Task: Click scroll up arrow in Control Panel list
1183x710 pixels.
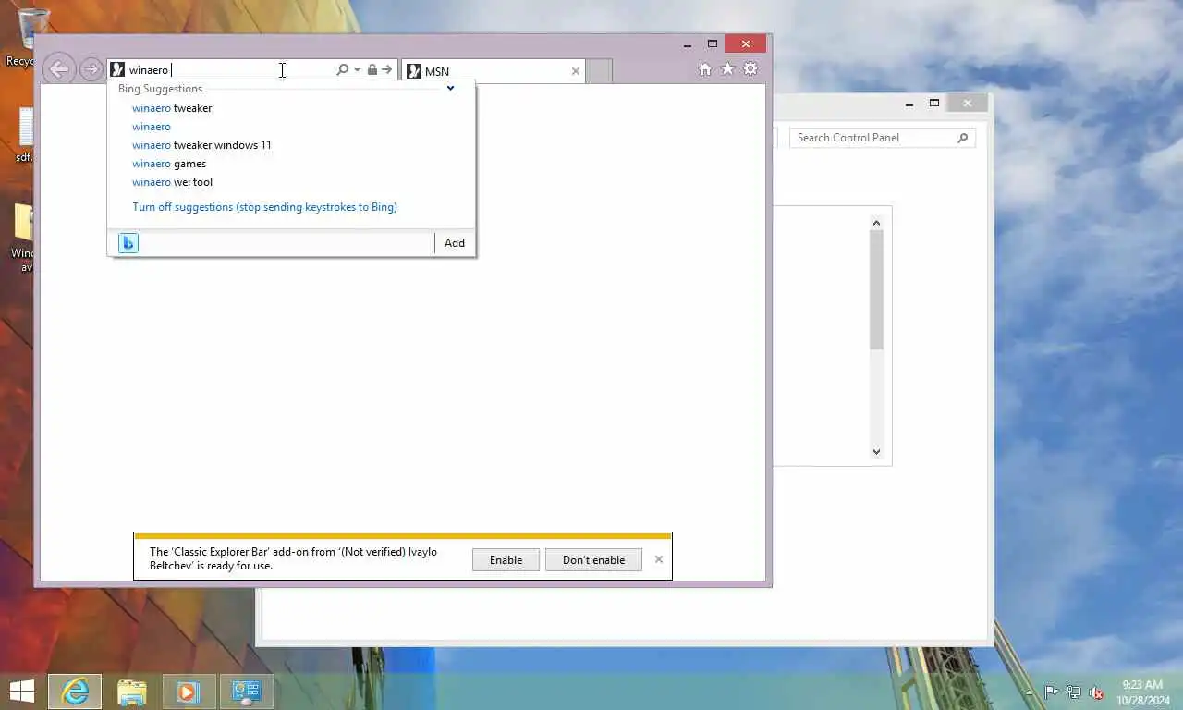Action: click(876, 223)
